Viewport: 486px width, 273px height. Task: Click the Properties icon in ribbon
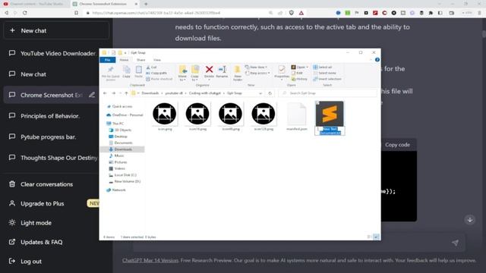tap(282, 70)
